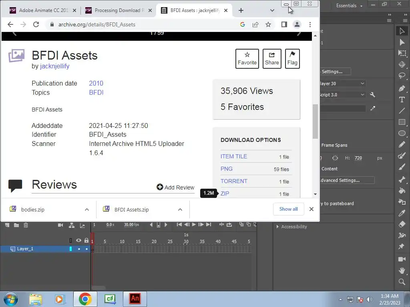Select the Pencil tool

pyautogui.click(x=402, y=144)
